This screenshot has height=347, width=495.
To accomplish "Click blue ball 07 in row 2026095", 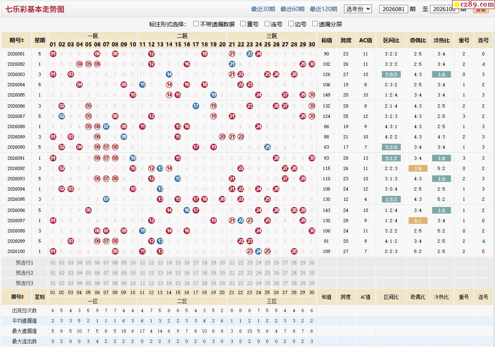I will coord(106,199).
